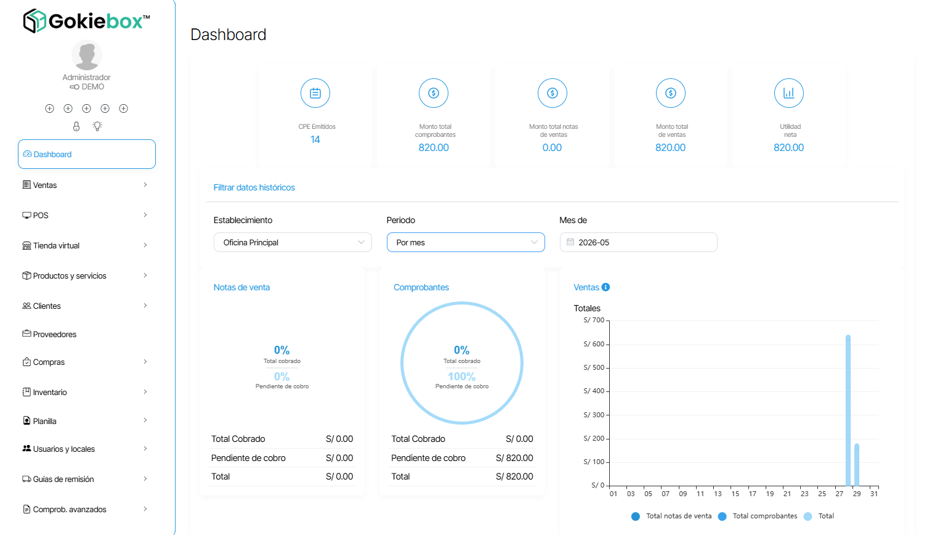Screen dimensions: 927x535
Task: Expand Usuarios y locales submenu chevron
Action: click(x=145, y=449)
